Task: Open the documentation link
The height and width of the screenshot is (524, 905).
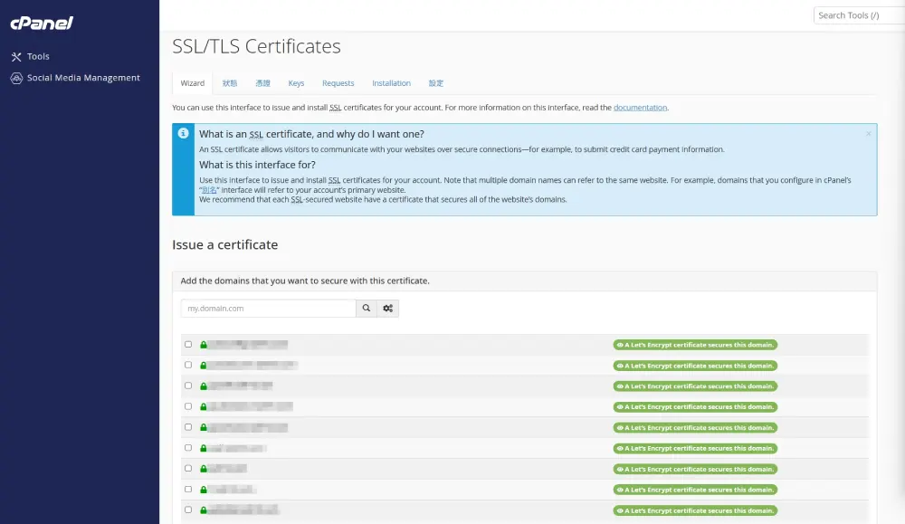Action: click(x=640, y=108)
